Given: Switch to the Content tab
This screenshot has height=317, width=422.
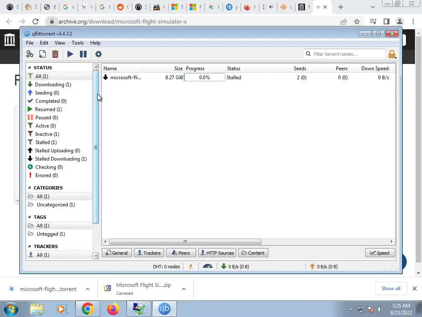Looking at the screenshot, I should (253, 253).
